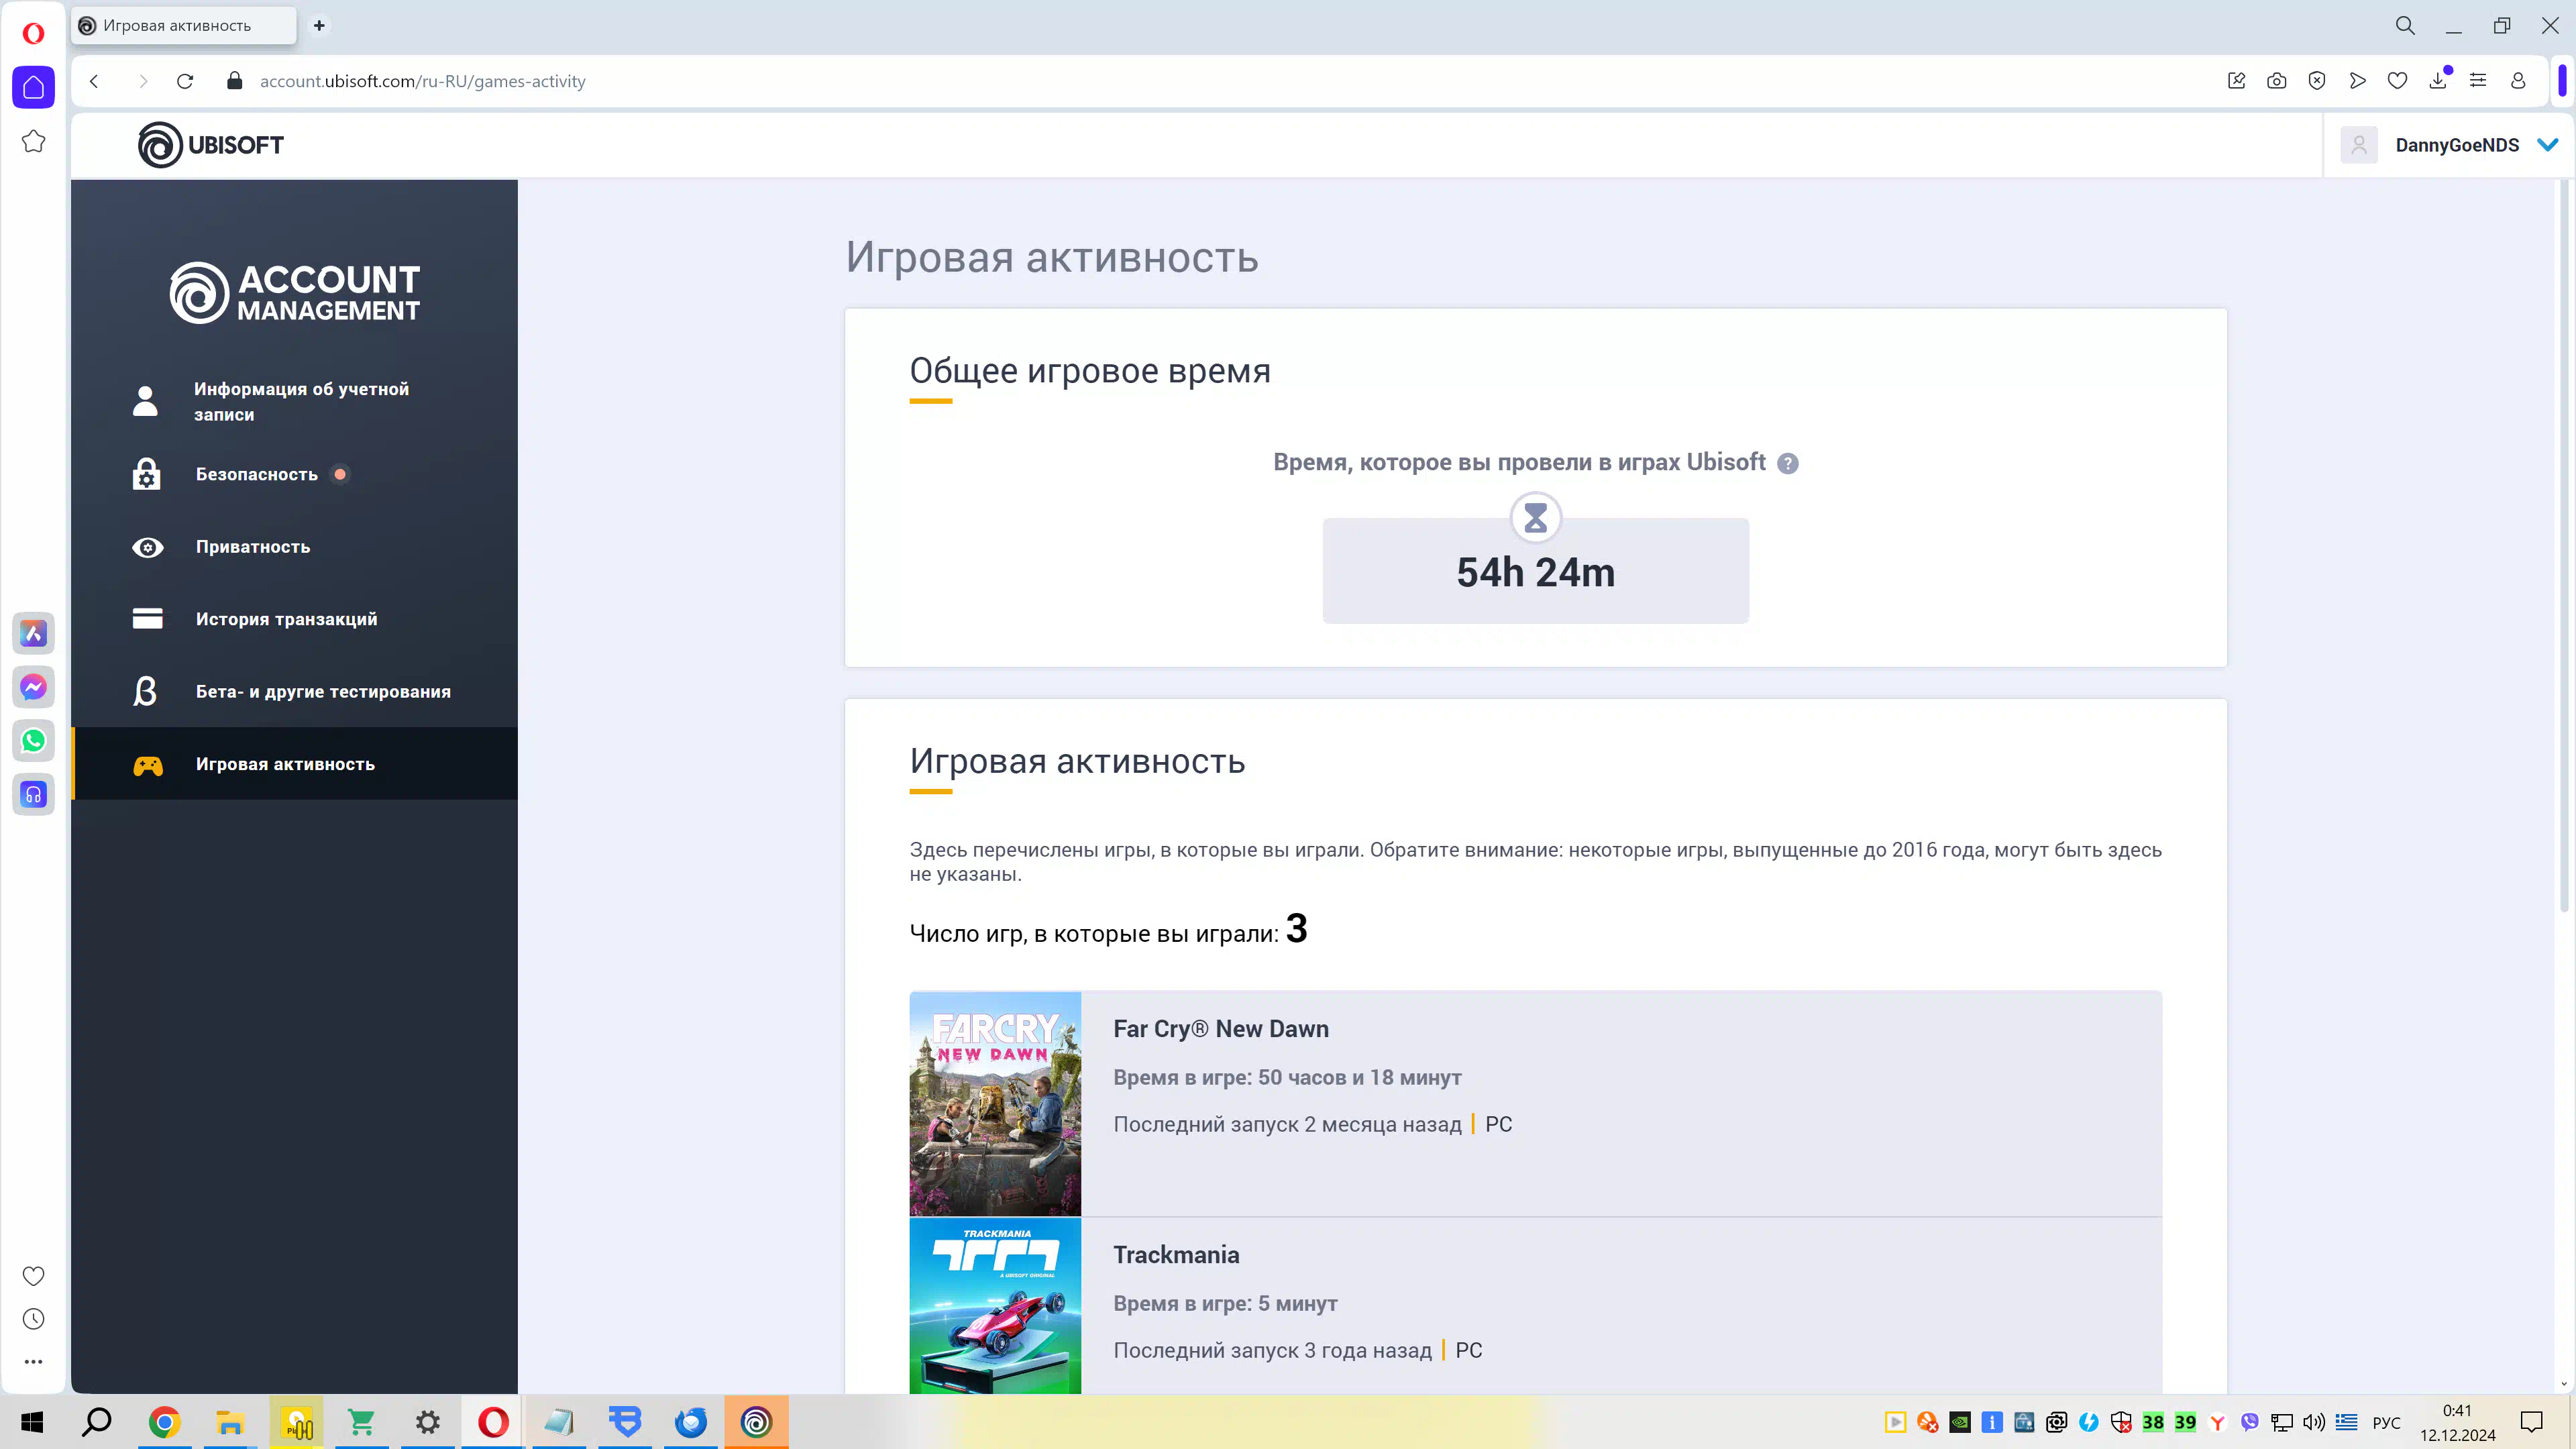Image resolution: width=2576 pixels, height=1449 pixels.
Task: Go back to previous page
Action: (x=95, y=81)
